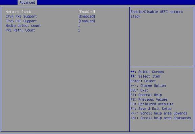Select the IPv4 PXE Support option
This screenshot has width=195, height=134.
21,16
